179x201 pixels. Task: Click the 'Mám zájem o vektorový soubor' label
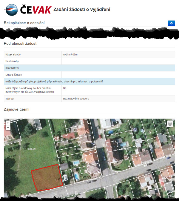30,90
